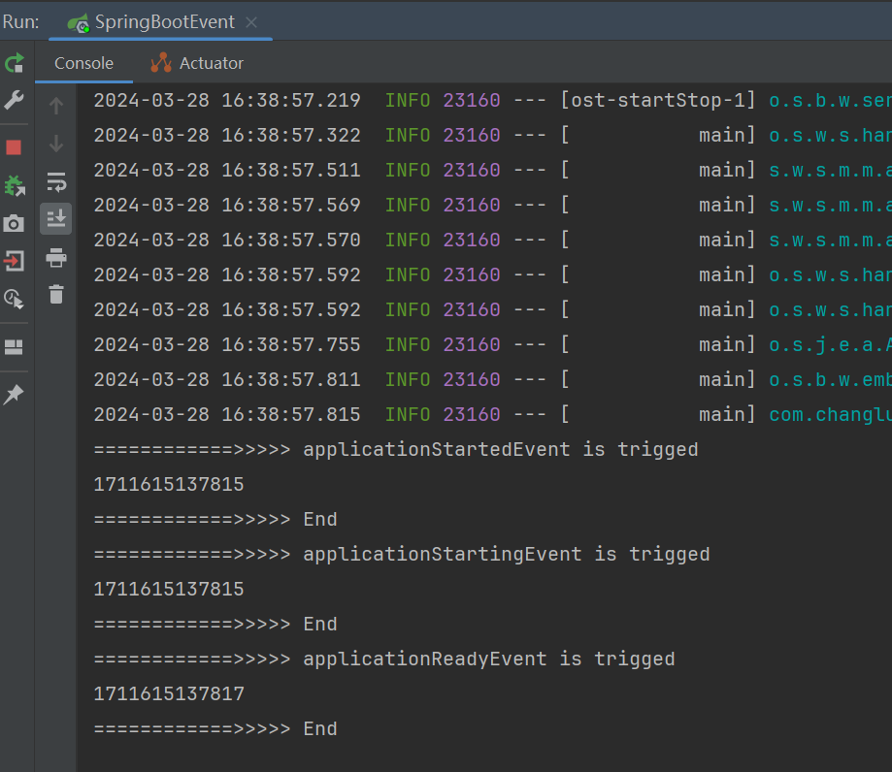The image size is (892, 772).
Task: Click the 1711615137817 timestamp value
Action: click(169, 693)
